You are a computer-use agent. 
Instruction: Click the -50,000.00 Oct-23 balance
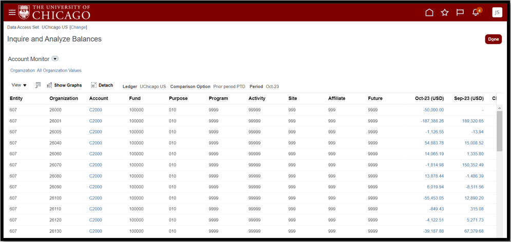click(x=433, y=110)
